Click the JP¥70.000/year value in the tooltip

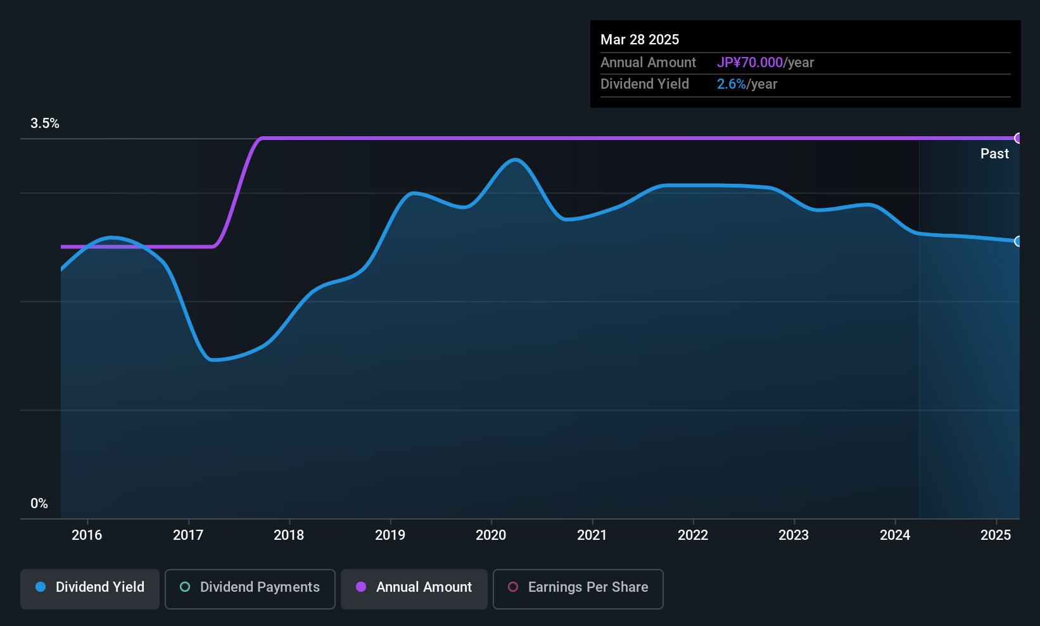point(765,63)
